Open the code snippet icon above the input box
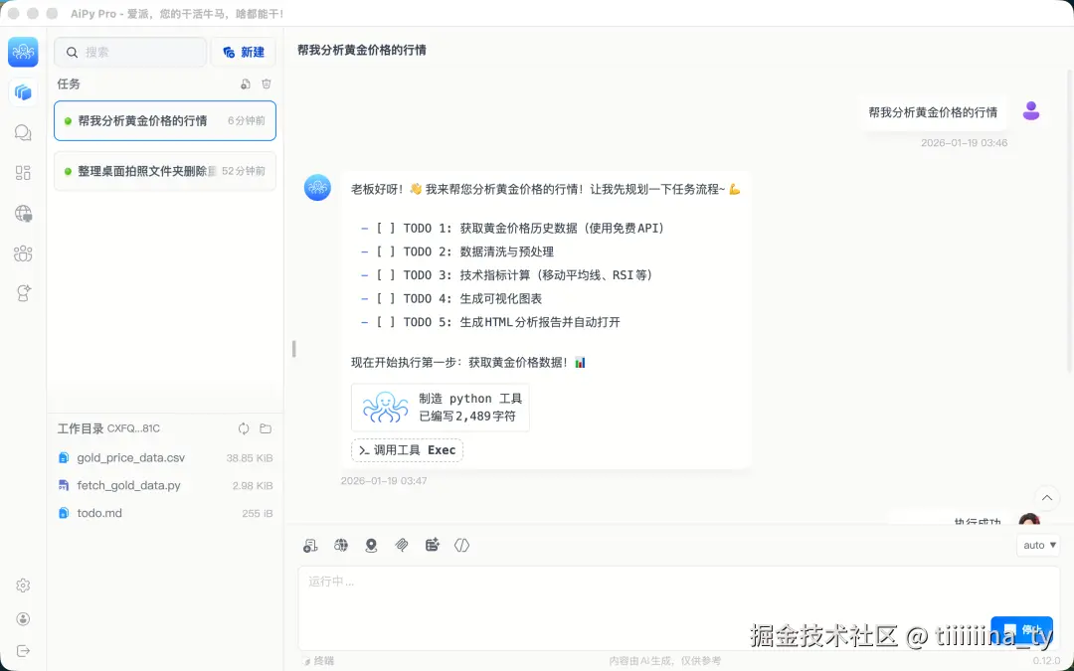1074x671 pixels. pyautogui.click(x=461, y=545)
